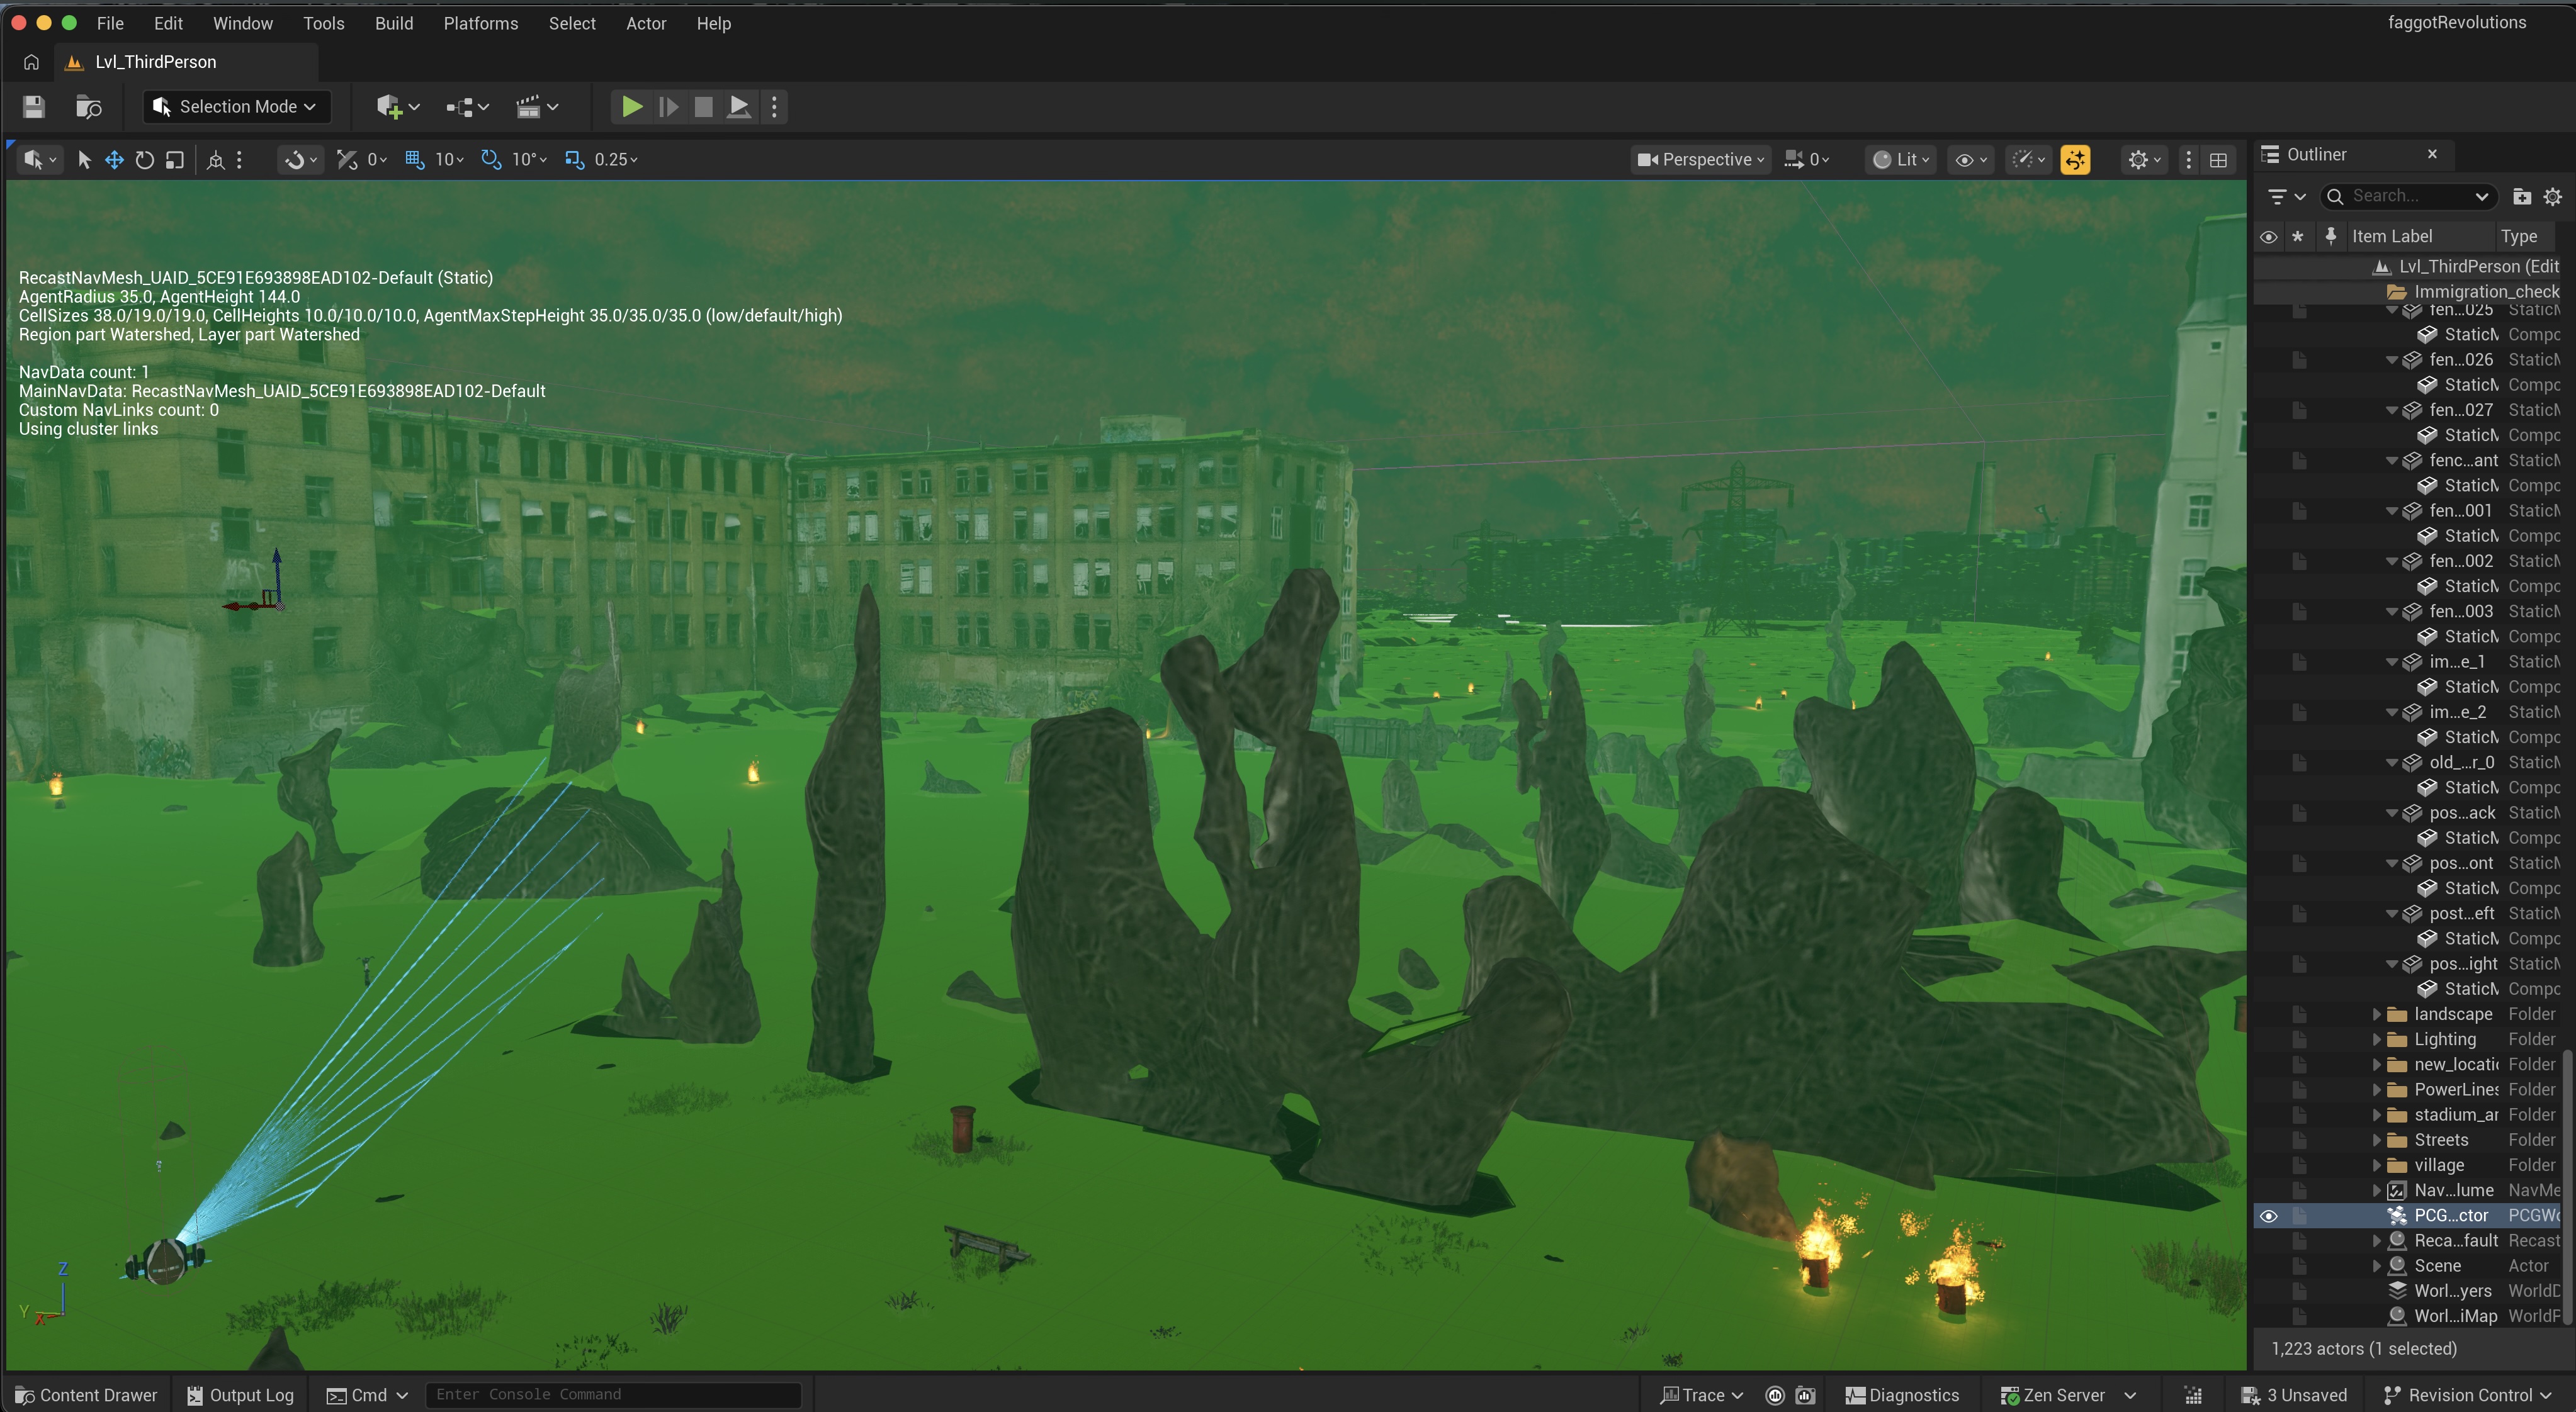Screen dimensions: 2576x1412
Task: Click the Outliner search field
Action: click(x=2408, y=197)
